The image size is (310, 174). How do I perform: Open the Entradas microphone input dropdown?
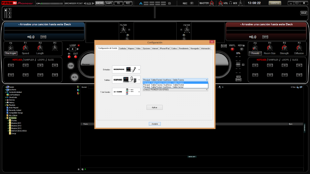(126, 70)
